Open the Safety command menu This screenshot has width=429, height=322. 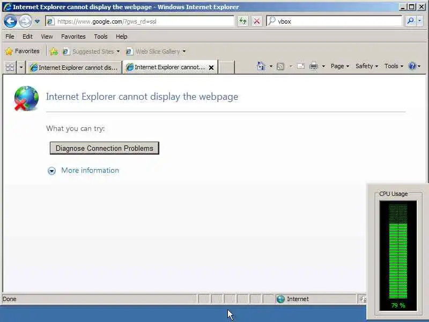(x=367, y=66)
